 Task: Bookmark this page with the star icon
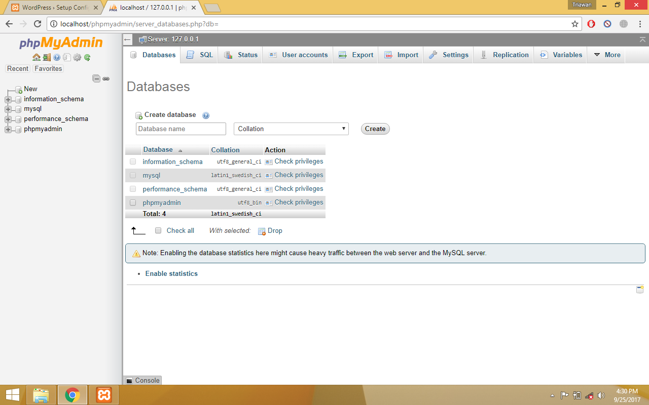pyautogui.click(x=575, y=24)
